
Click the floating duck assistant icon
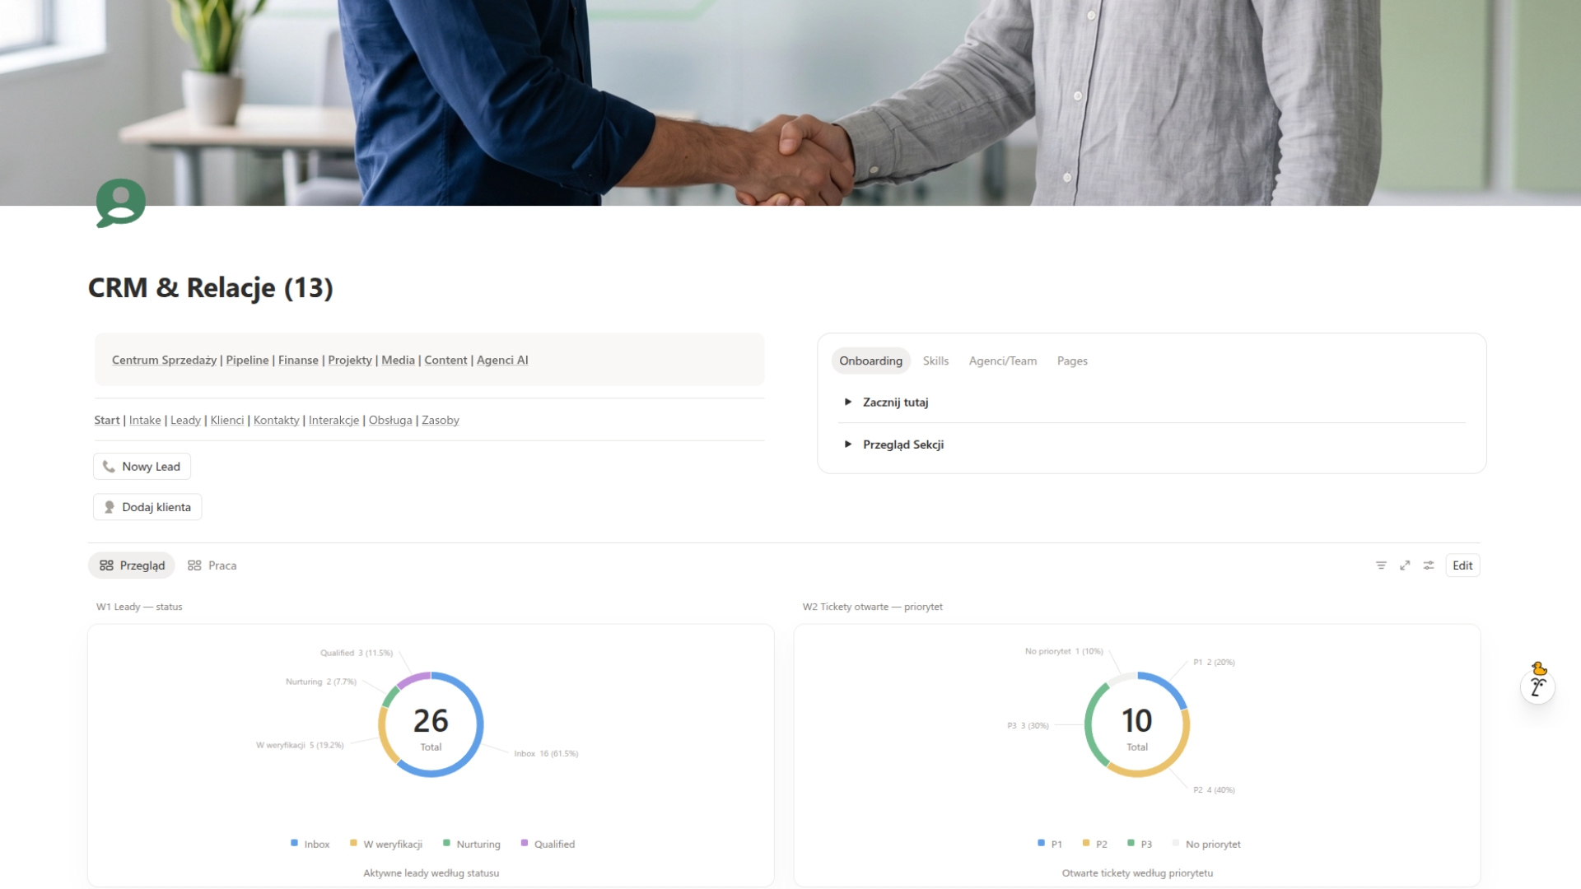tap(1537, 682)
